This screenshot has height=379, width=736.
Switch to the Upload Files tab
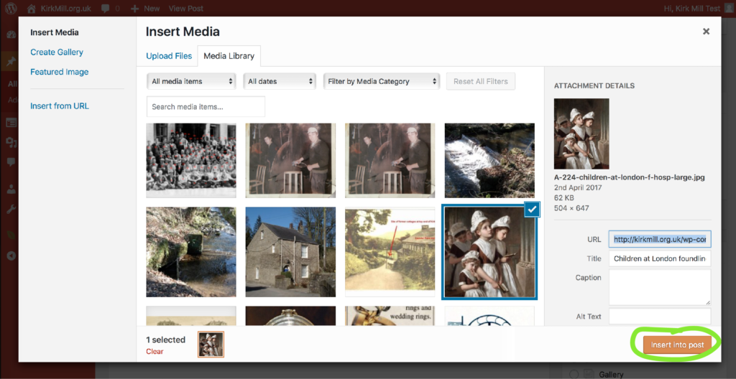169,56
